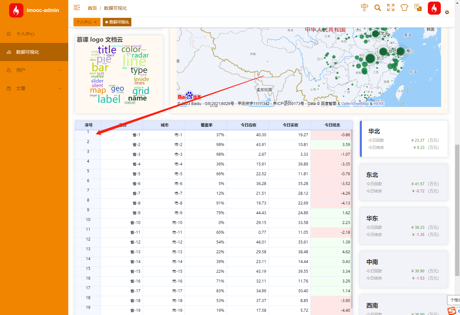Click the gear icon beside avatar
Viewport: 460px width, 315px height.
[447, 12]
